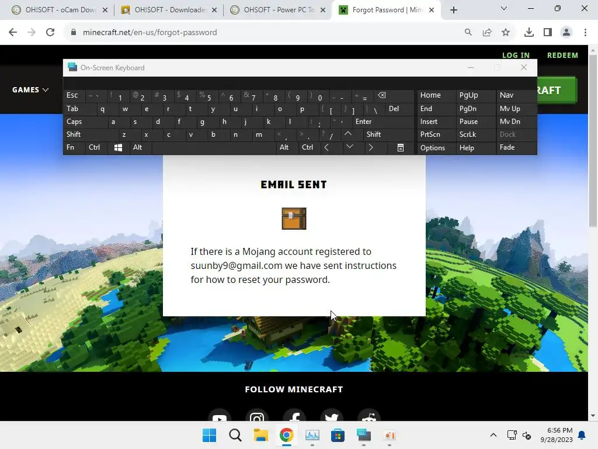Click the page vertical scrollbar thumb
The width and height of the screenshot is (598, 449).
(593, 140)
